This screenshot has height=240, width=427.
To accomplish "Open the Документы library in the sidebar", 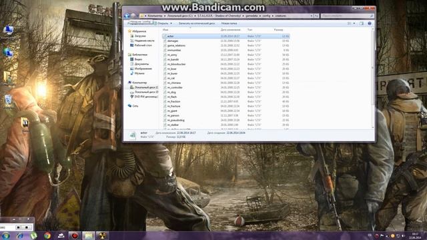I will click(x=141, y=64).
